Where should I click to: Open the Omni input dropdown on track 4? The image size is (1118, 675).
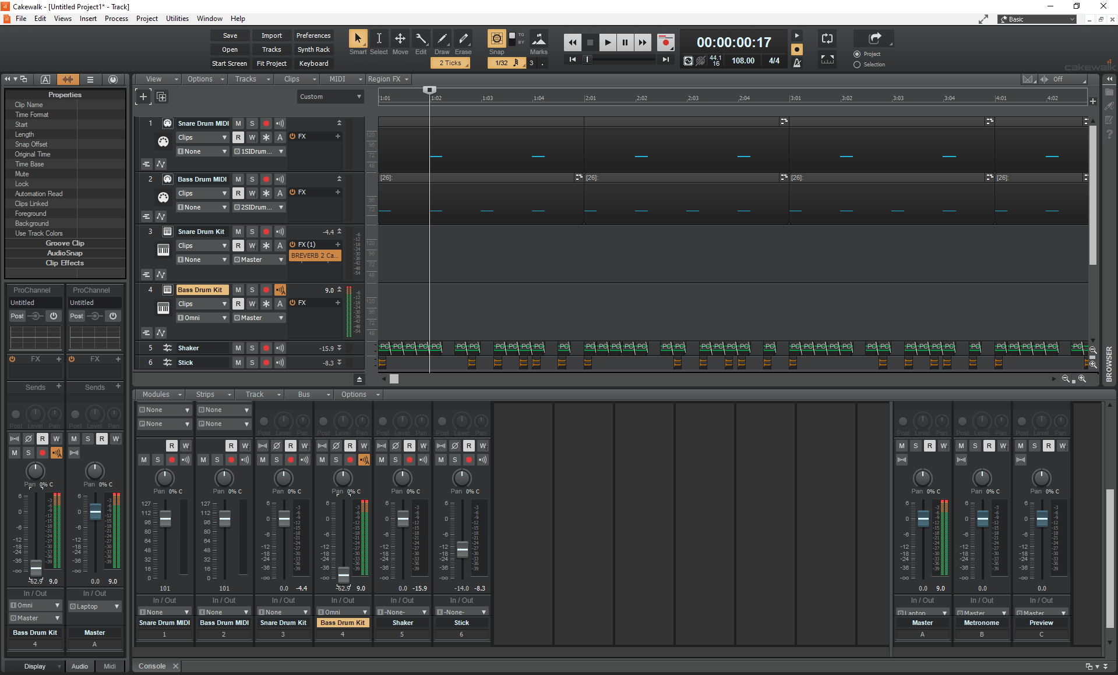coord(202,317)
